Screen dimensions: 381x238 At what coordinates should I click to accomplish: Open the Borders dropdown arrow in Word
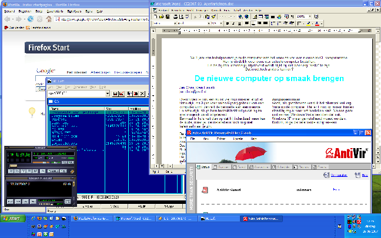(303, 24)
